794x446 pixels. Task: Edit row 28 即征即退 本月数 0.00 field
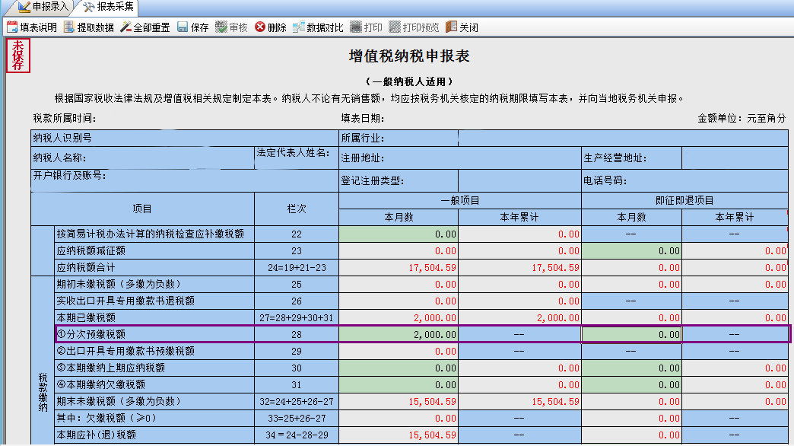[x=631, y=335]
